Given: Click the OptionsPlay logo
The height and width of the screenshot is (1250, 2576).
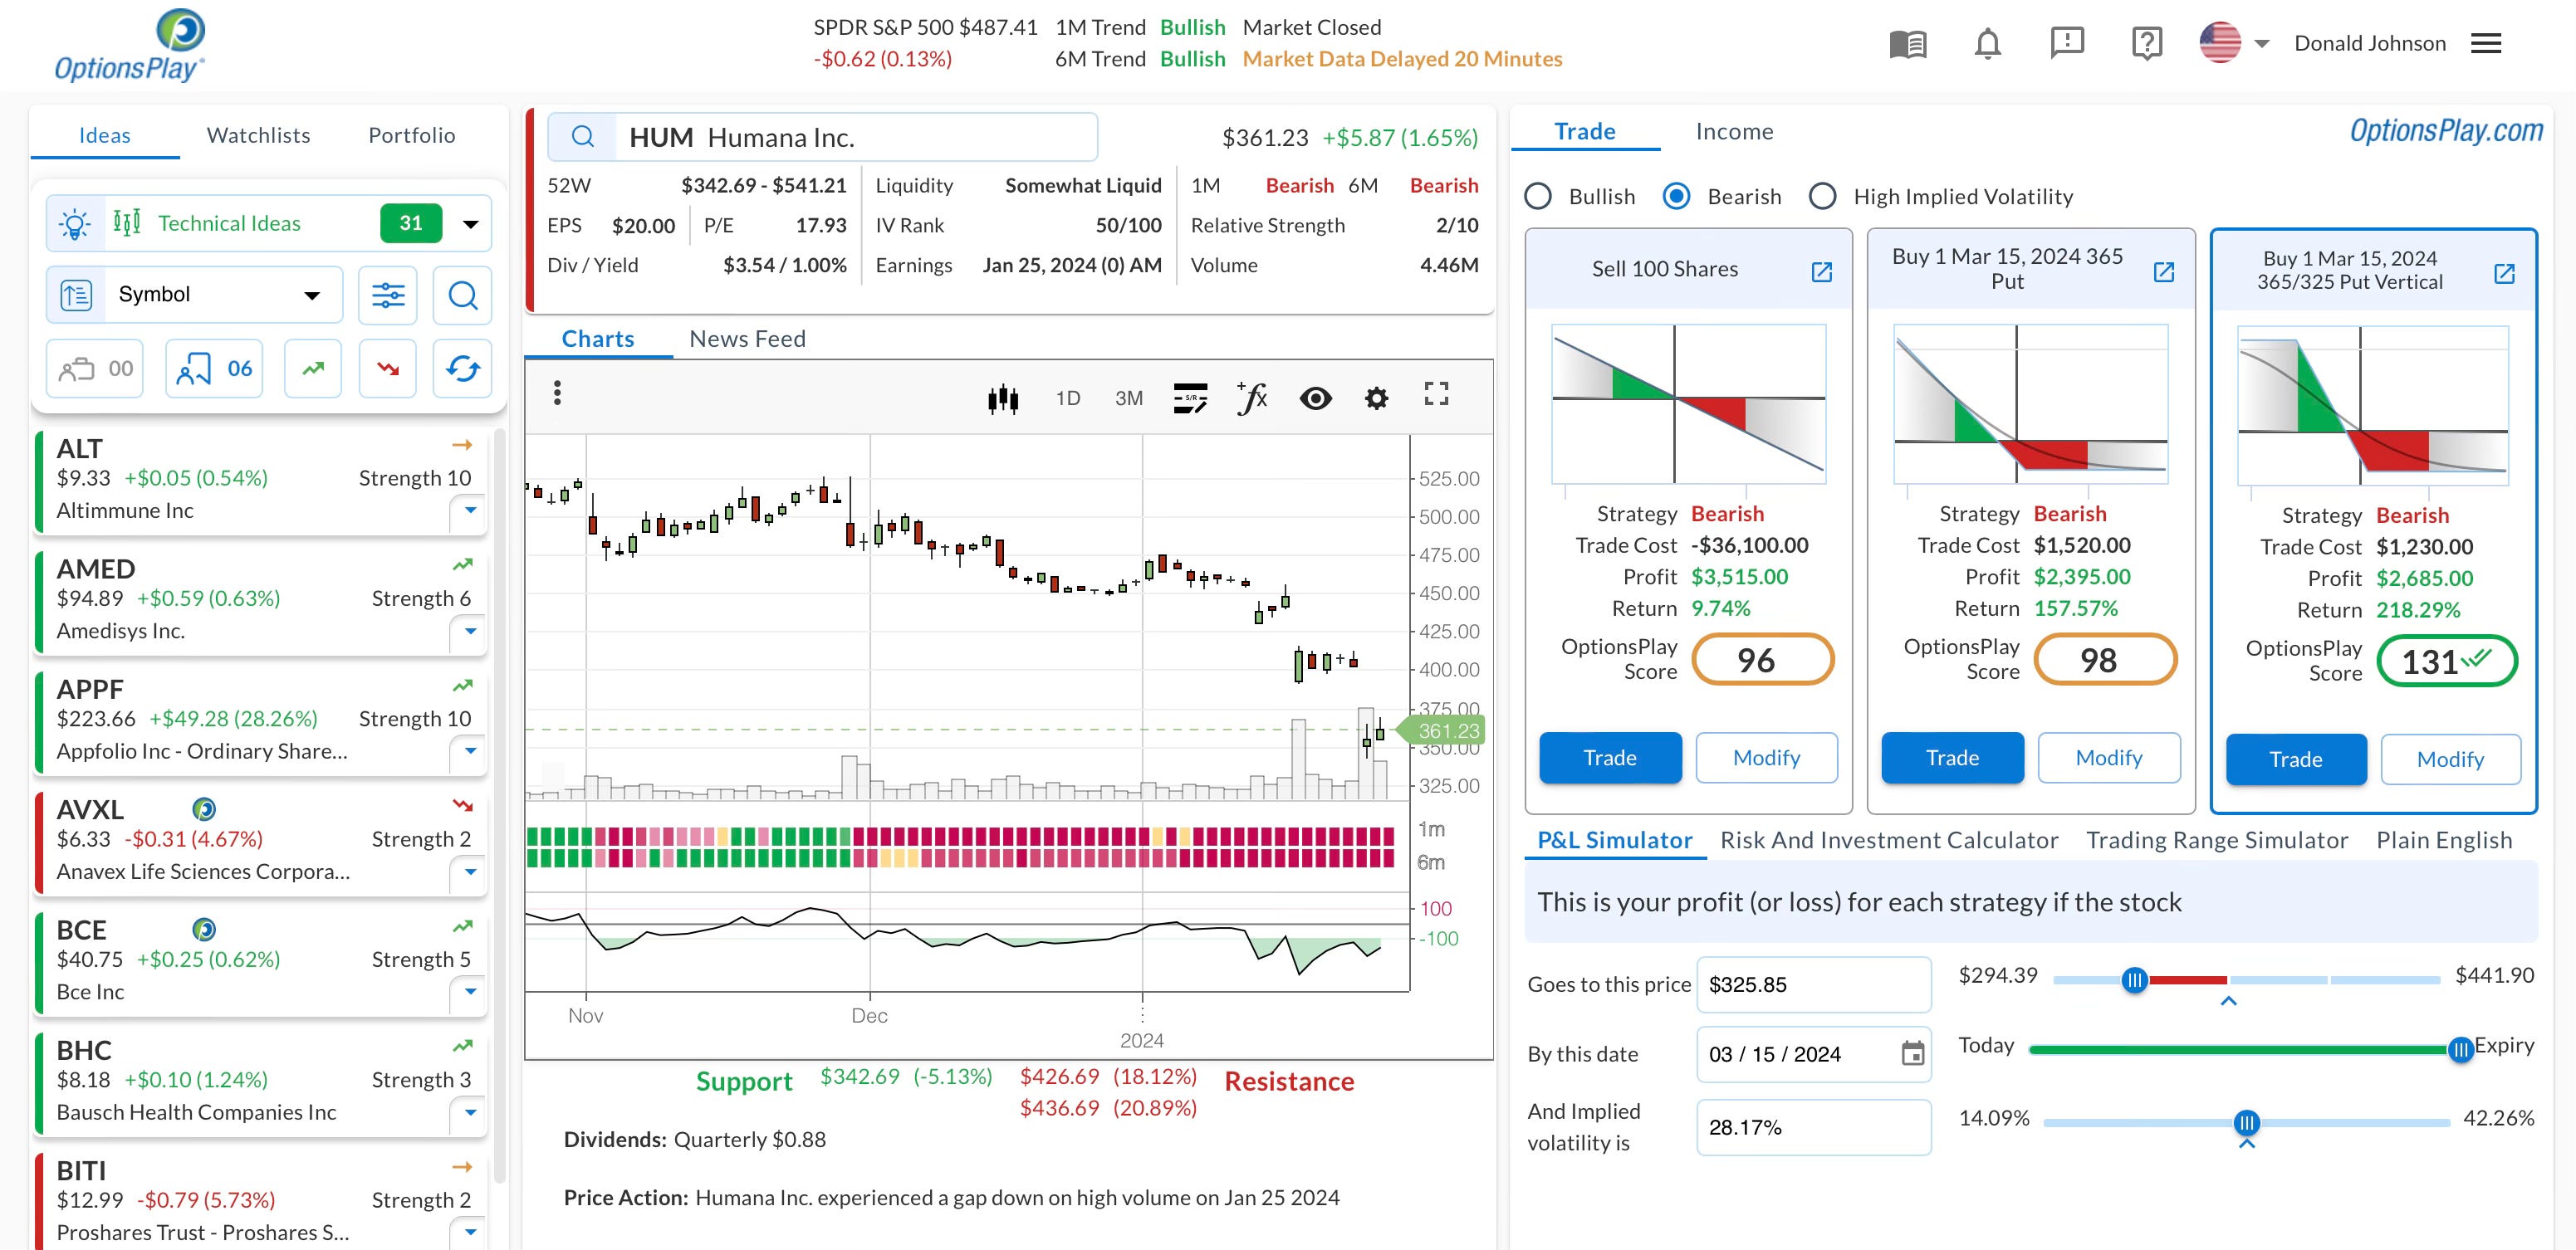Looking at the screenshot, I should [130, 46].
